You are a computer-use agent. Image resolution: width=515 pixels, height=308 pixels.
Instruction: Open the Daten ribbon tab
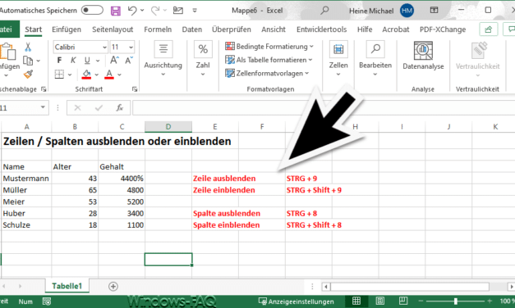pyautogui.click(x=192, y=29)
